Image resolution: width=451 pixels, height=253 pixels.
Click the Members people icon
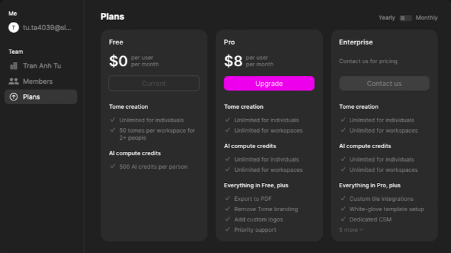click(14, 81)
